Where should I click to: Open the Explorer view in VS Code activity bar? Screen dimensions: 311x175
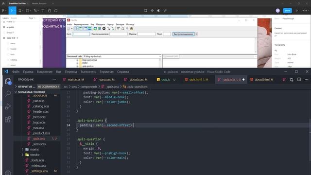pyautogui.click(x=8, y=81)
